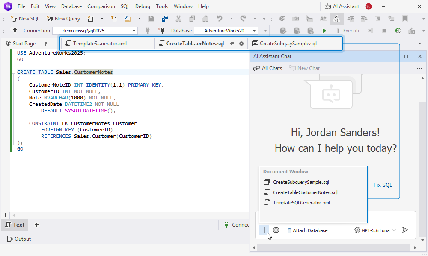This screenshot has height=256, width=428.
Task: Click the plus add attachment button
Action: (x=264, y=230)
